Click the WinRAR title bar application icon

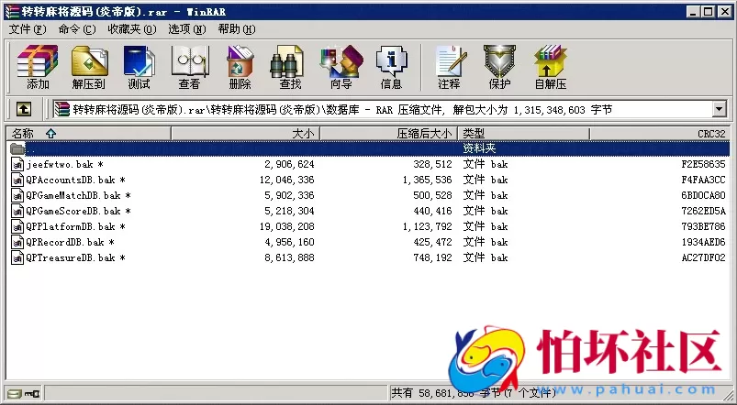tap(12, 12)
